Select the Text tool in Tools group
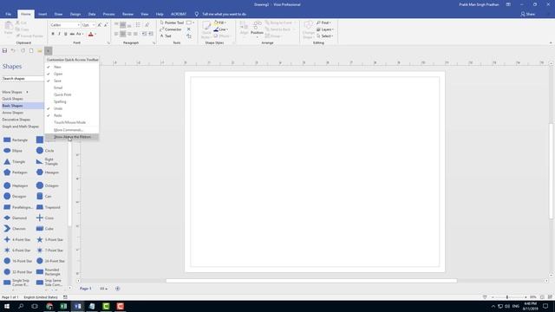The height and width of the screenshot is (312, 555). pos(166,36)
